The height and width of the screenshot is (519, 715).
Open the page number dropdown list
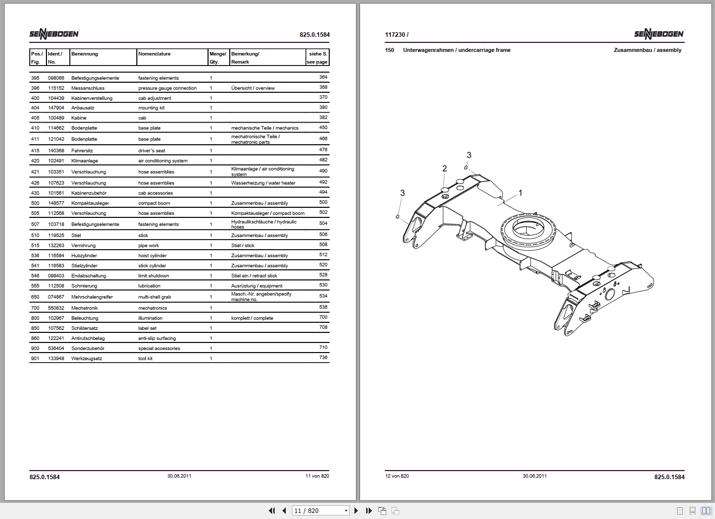[x=346, y=510]
